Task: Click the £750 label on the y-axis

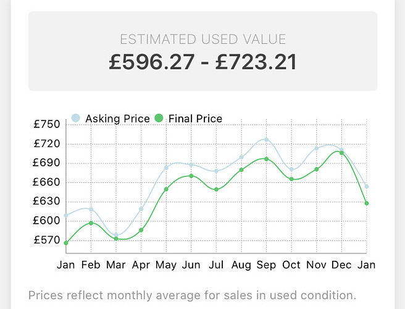Action: click(47, 124)
